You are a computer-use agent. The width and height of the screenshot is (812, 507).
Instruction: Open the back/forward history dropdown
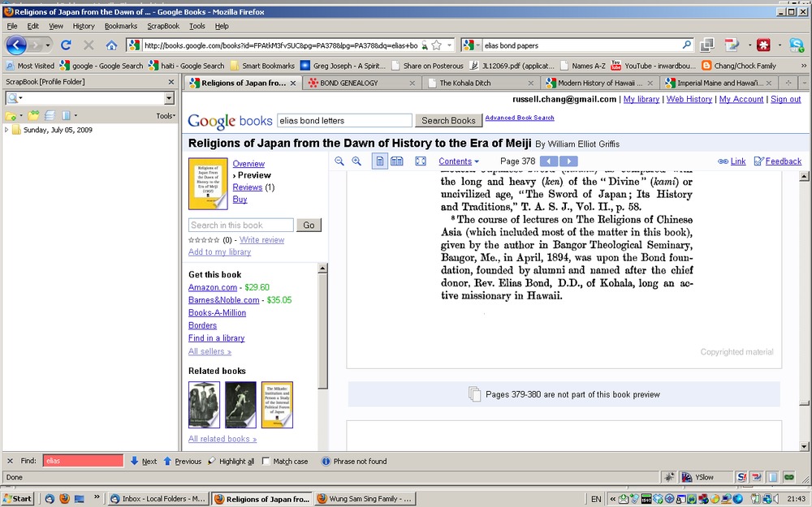pos(48,45)
